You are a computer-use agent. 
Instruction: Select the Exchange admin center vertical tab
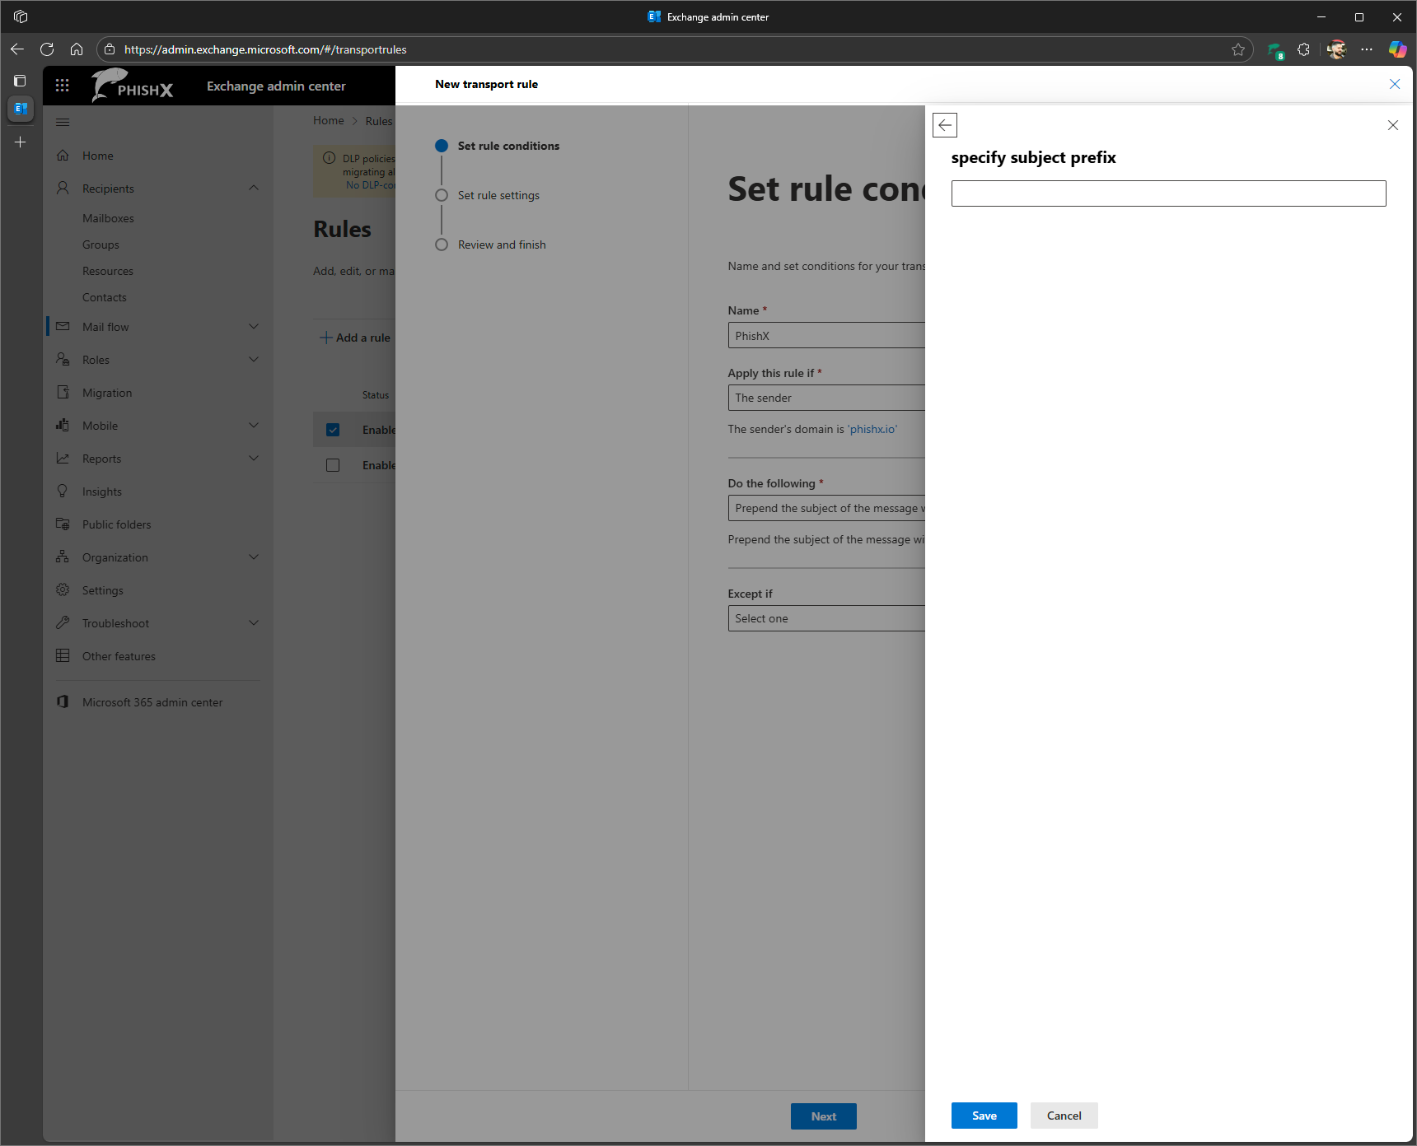(x=21, y=109)
